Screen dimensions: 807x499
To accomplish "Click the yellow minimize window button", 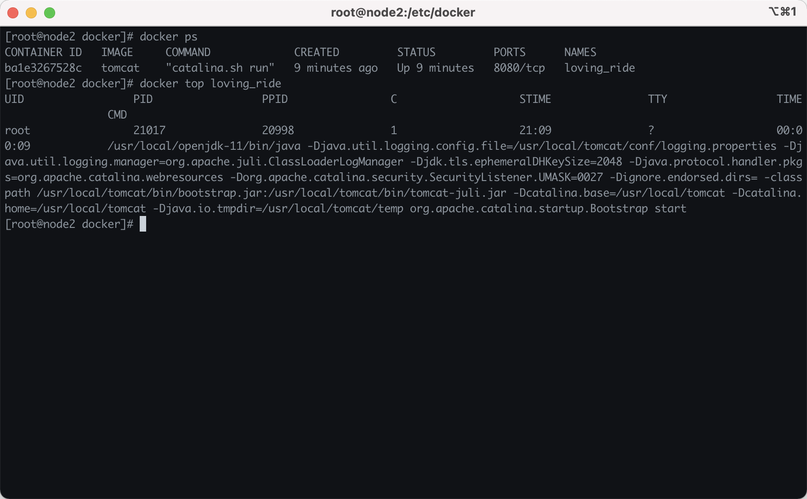I will pyautogui.click(x=31, y=13).
